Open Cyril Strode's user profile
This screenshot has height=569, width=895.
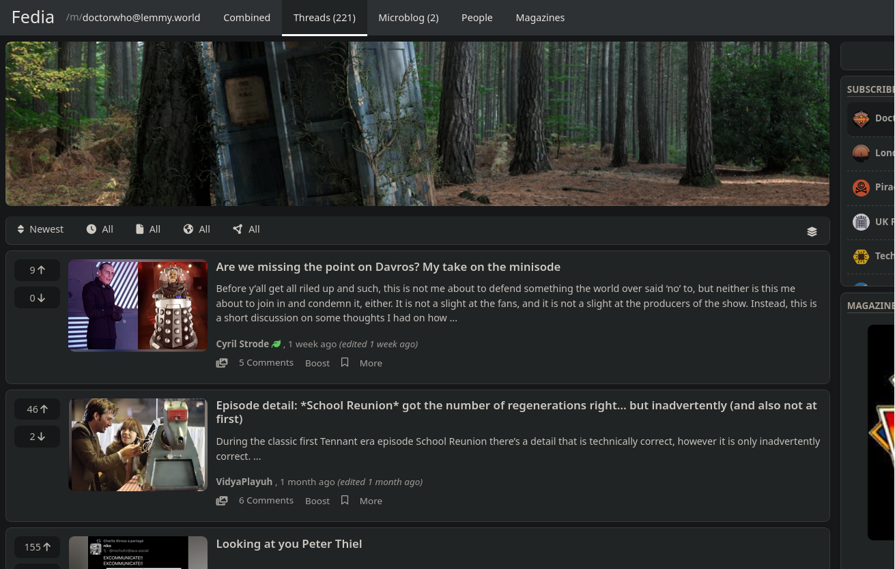[242, 344]
